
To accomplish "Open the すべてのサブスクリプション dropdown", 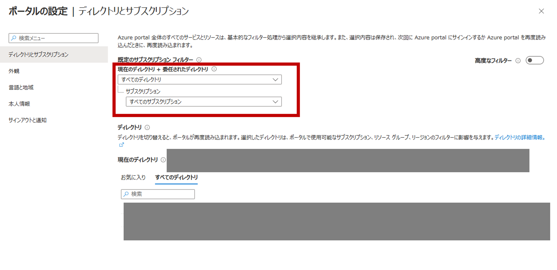I will pos(204,102).
